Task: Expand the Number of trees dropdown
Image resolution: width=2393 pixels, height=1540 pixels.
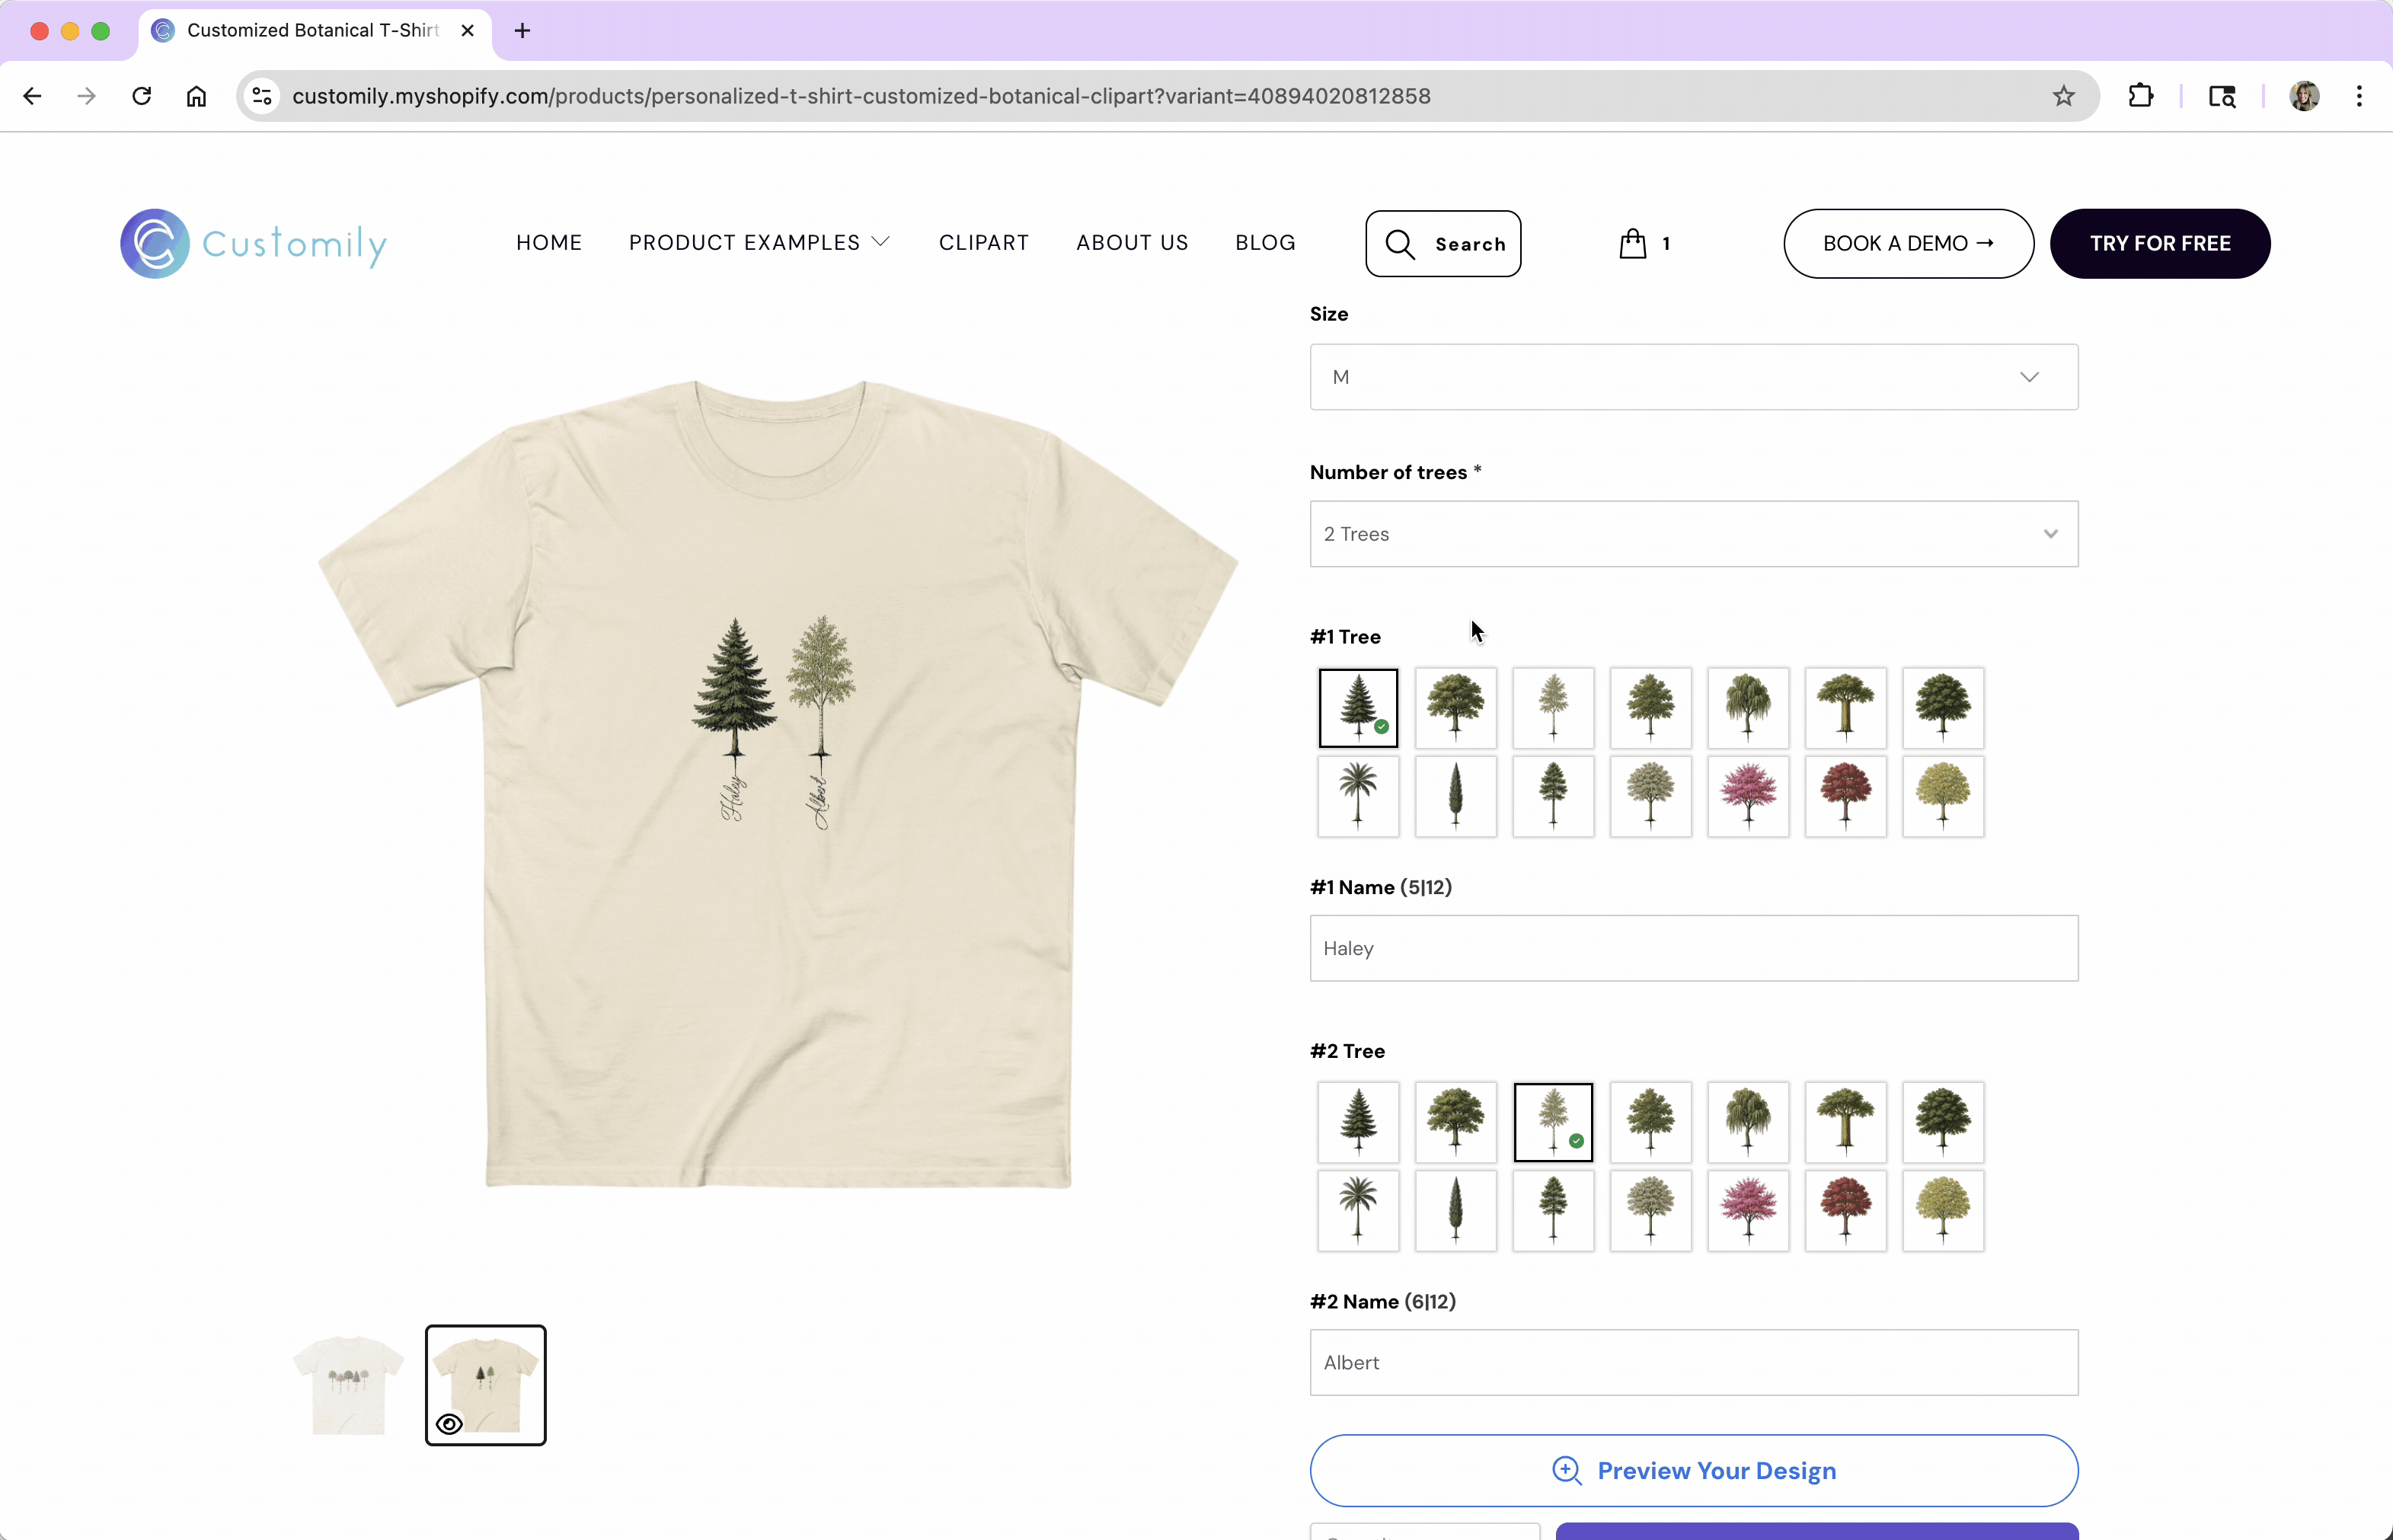Action: point(1693,534)
